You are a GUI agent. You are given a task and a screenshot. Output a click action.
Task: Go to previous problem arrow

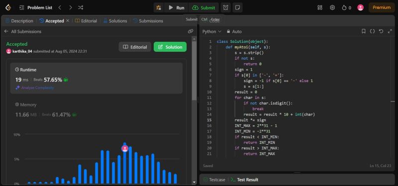60,7
